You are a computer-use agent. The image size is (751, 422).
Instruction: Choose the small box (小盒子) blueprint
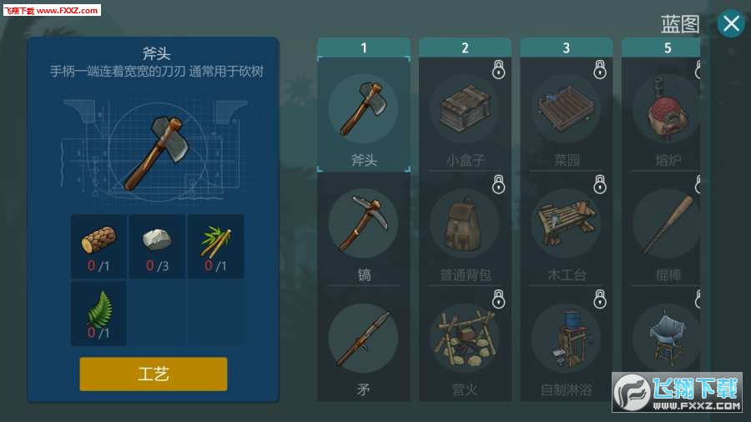[x=465, y=114]
